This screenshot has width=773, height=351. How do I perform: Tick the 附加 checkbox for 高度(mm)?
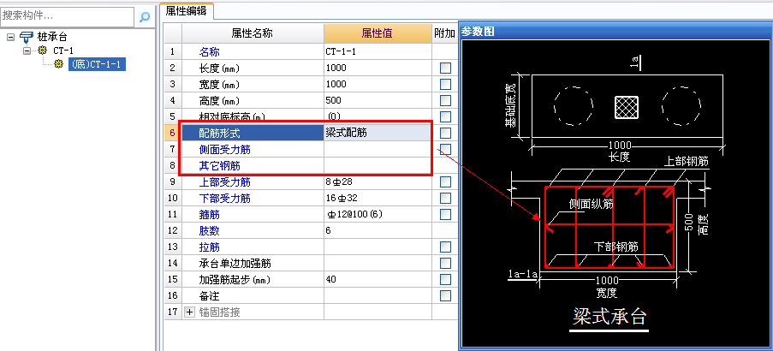click(x=446, y=100)
